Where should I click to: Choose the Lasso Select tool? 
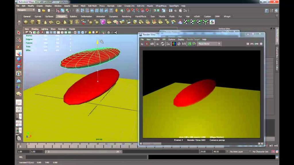pyautogui.click(x=19, y=40)
